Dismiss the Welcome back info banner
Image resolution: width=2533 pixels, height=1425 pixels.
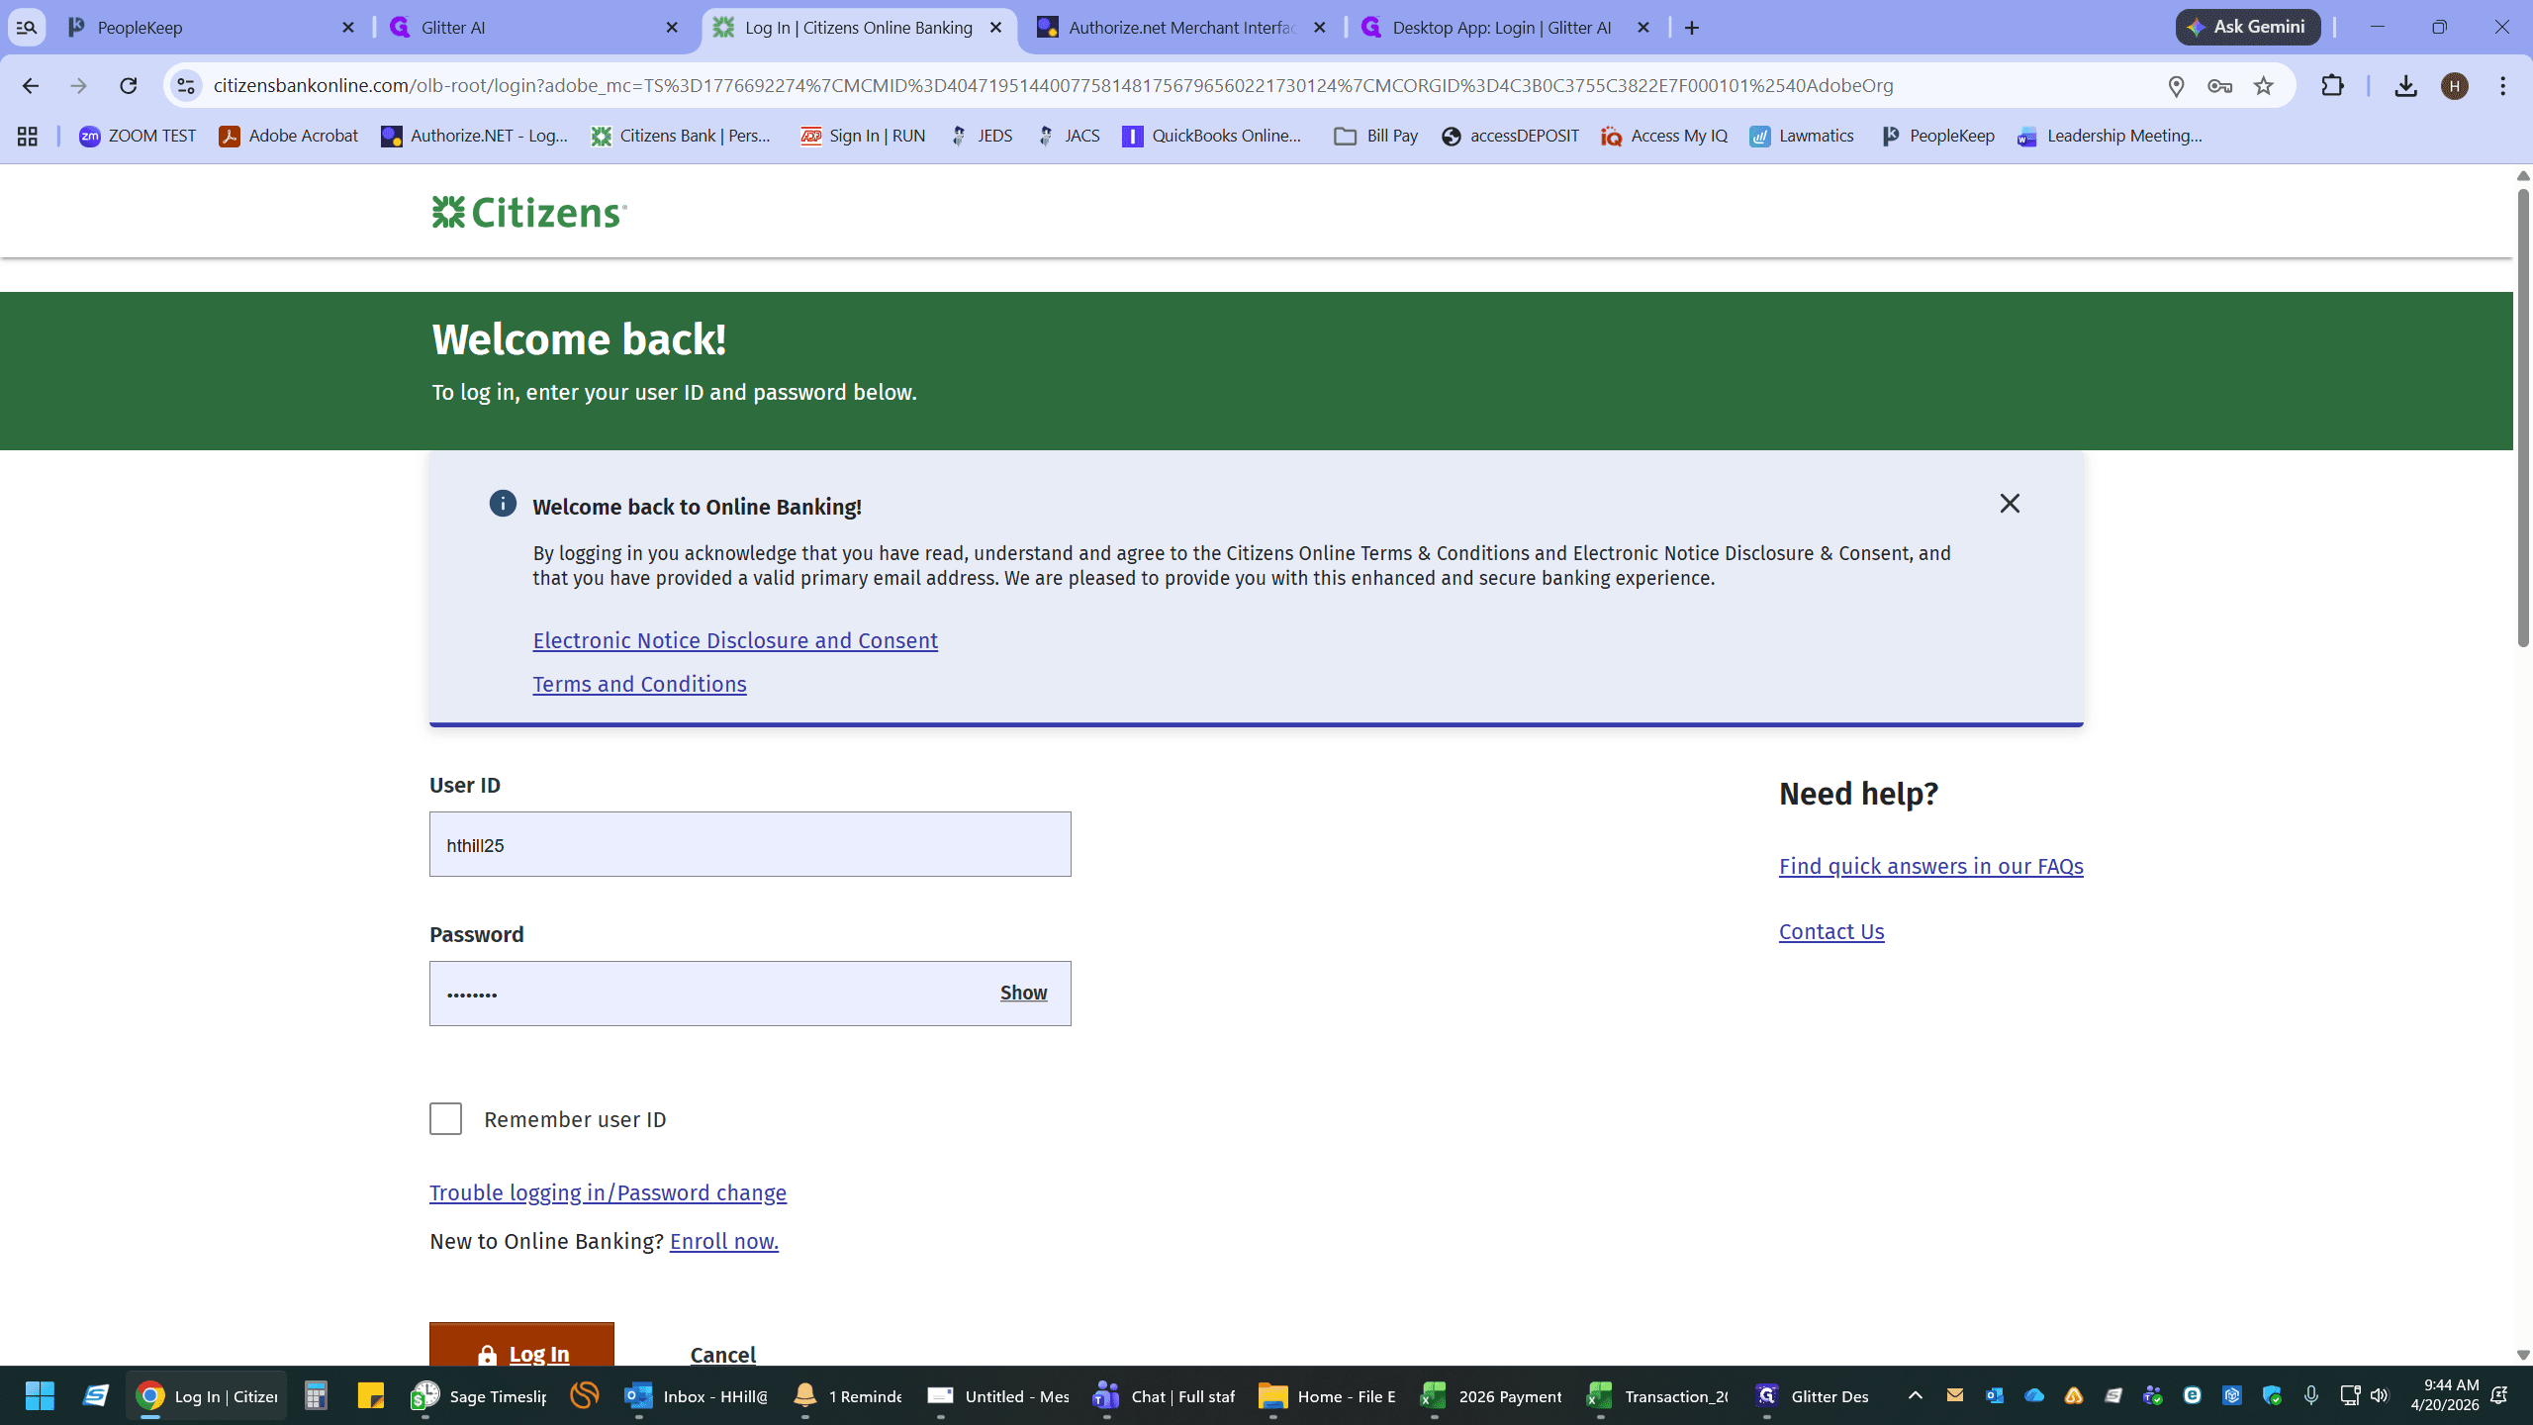point(2010,504)
